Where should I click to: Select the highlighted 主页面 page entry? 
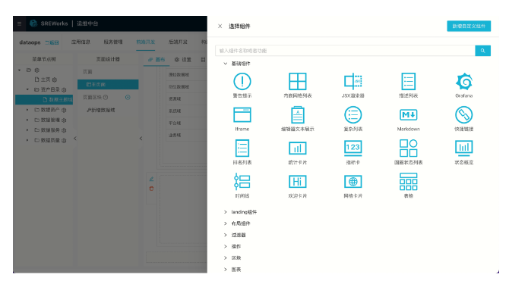click(x=108, y=85)
